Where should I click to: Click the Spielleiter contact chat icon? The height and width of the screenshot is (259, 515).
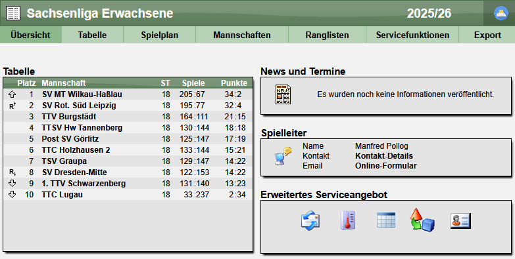click(x=283, y=156)
